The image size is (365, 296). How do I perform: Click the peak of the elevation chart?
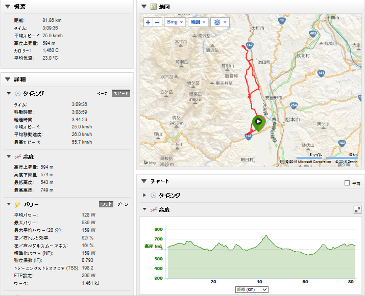(x=266, y=235)
